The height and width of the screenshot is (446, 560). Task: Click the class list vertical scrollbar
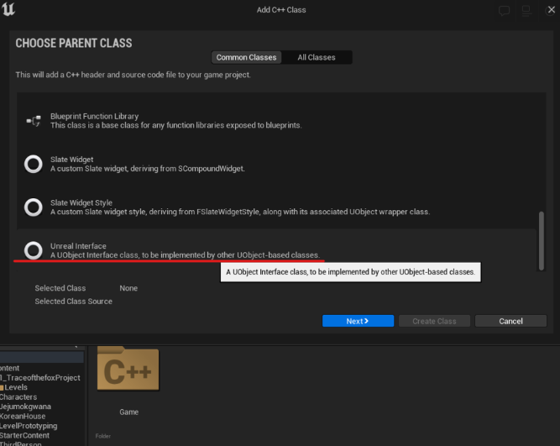click(542, 240)
